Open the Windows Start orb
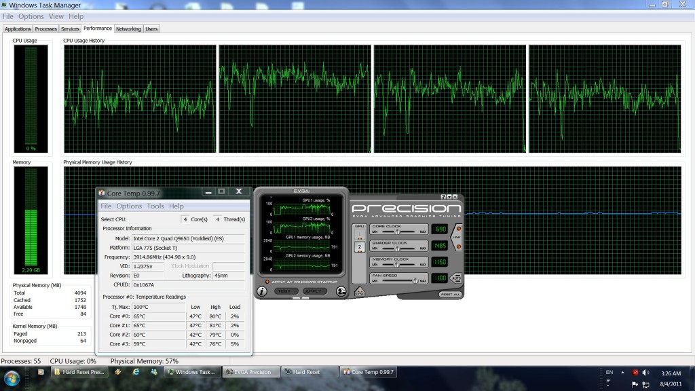The height and width of the screenshot is (391, 695). pos(12,377)
